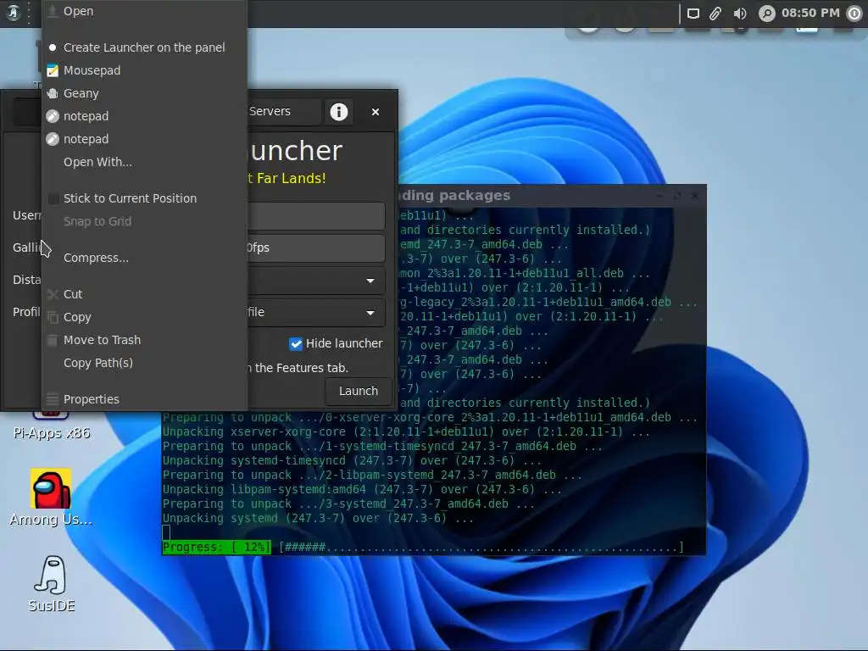This screenshot has width=868, height=651.
Task: Click the display icon in the system tray
Action: click(693, 14)
